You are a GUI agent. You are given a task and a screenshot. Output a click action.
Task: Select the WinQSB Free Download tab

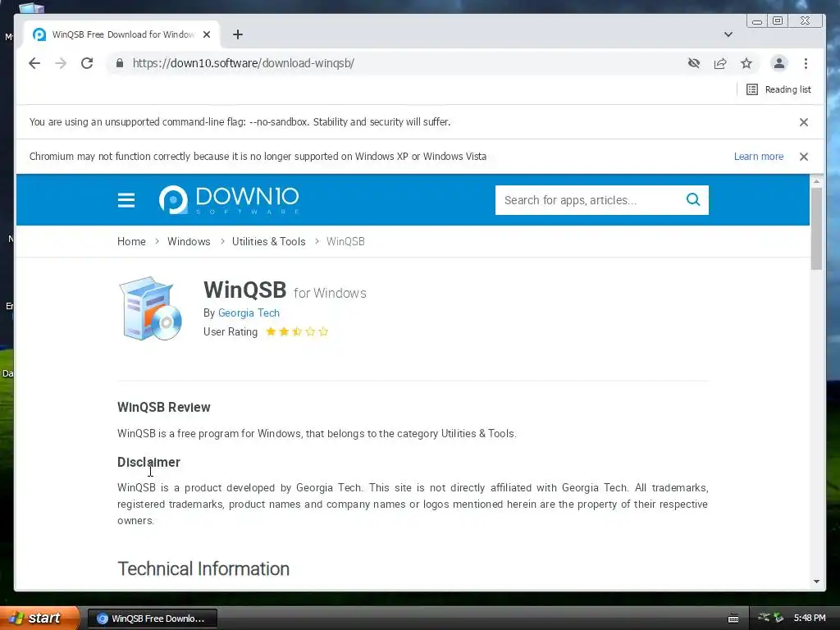[121, 34]
